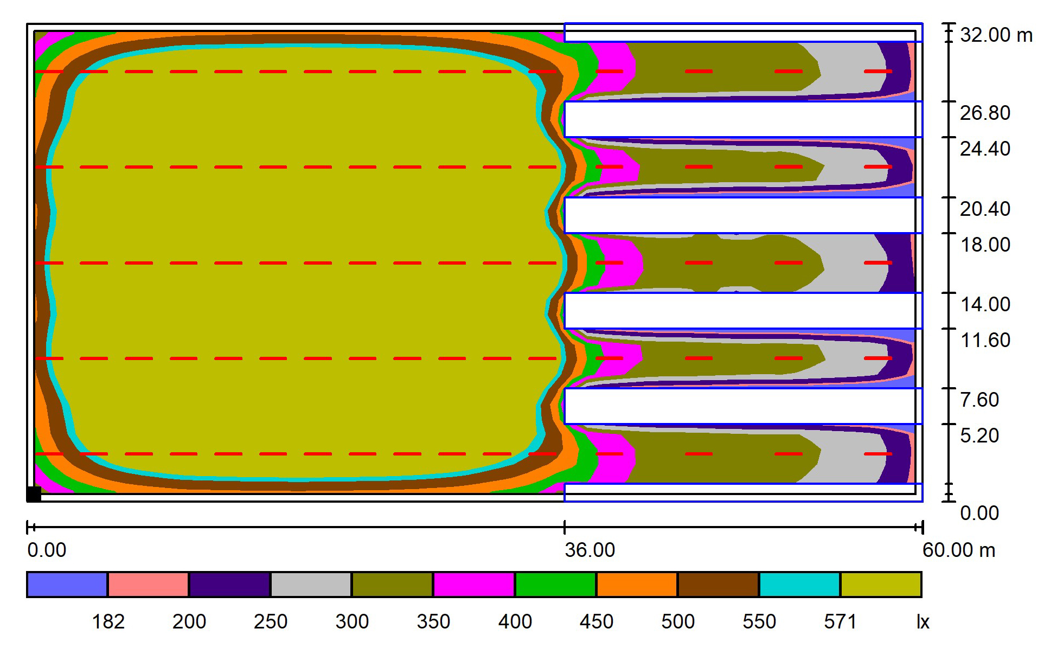Viewport: 1044px width, 648px height.
Task: Click the yellow-green 571 lx legend swatch
Action: pos(881,585)
